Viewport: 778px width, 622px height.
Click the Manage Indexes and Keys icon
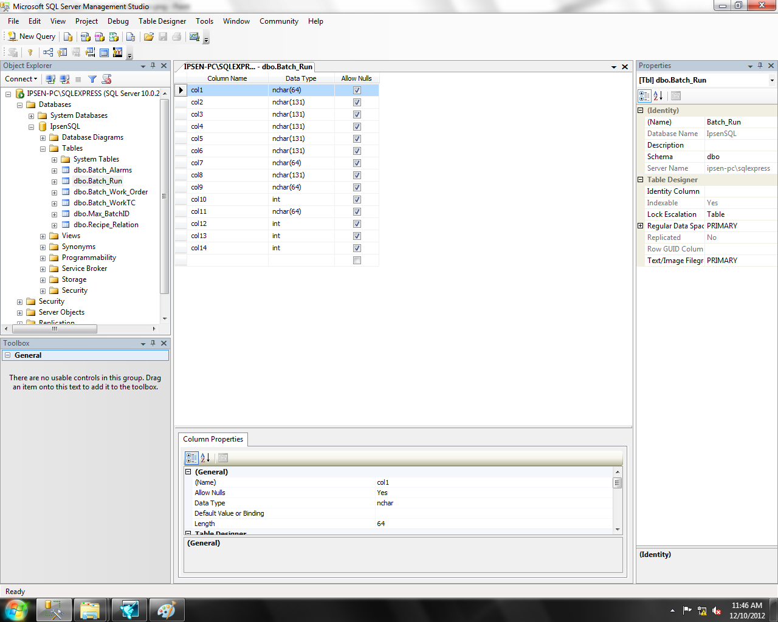click(x=62, y=52)
